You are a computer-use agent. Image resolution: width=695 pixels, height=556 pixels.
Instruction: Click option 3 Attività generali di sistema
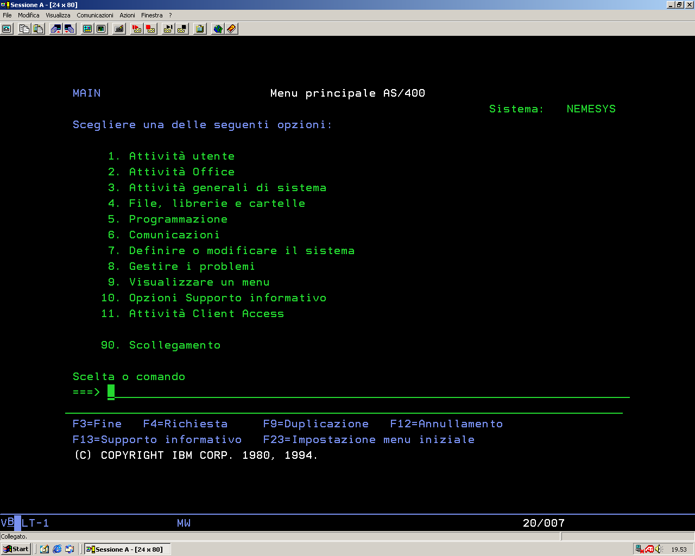(x=217, y=188)
